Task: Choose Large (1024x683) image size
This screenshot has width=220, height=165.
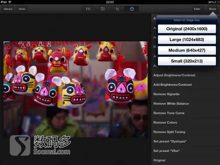Action: (x=187, y=40)
